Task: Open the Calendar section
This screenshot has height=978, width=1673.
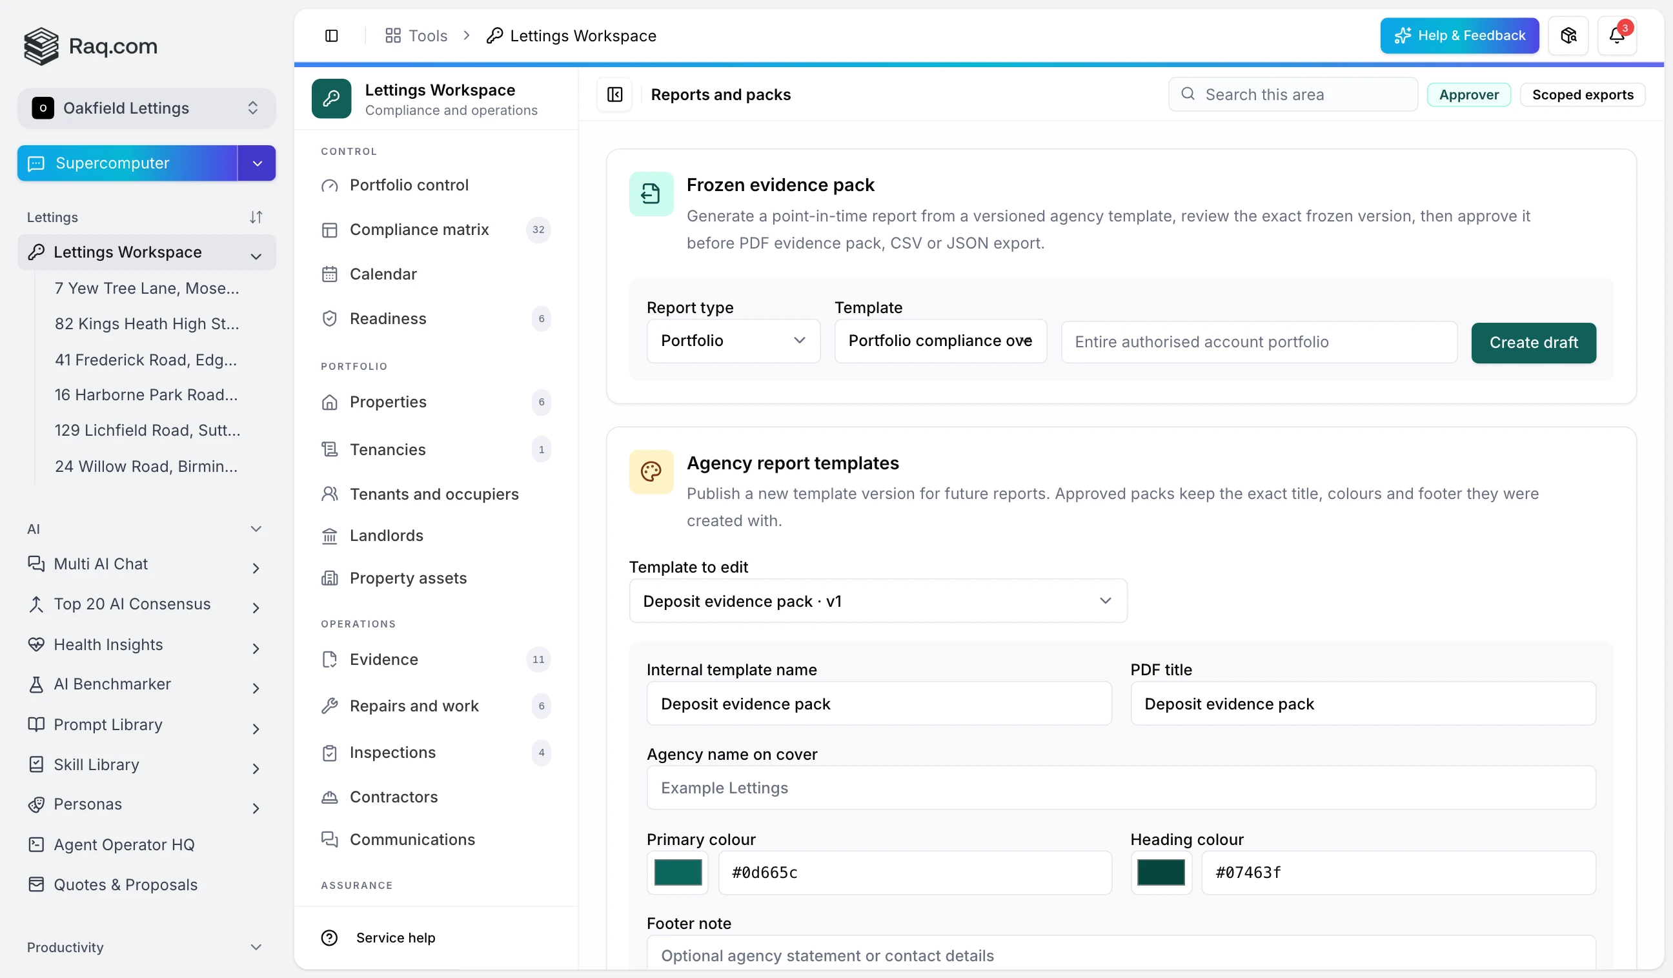Action: [x=436, y=274]
